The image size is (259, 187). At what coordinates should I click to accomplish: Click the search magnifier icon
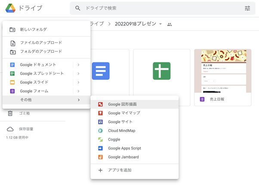point(77,8)
